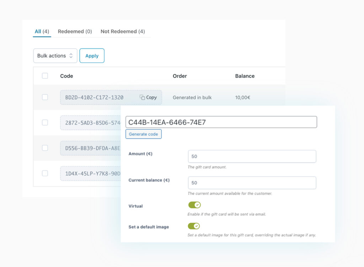
Task: Check the select-all checkbox in the table header
Action: click(45, 76)
